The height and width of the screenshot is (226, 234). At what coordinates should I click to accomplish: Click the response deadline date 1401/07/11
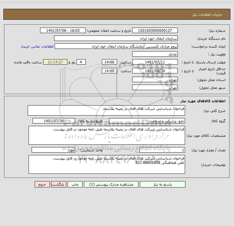tap(155, 62)
